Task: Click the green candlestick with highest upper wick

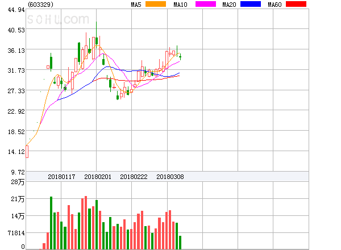Action: point(97,35)
